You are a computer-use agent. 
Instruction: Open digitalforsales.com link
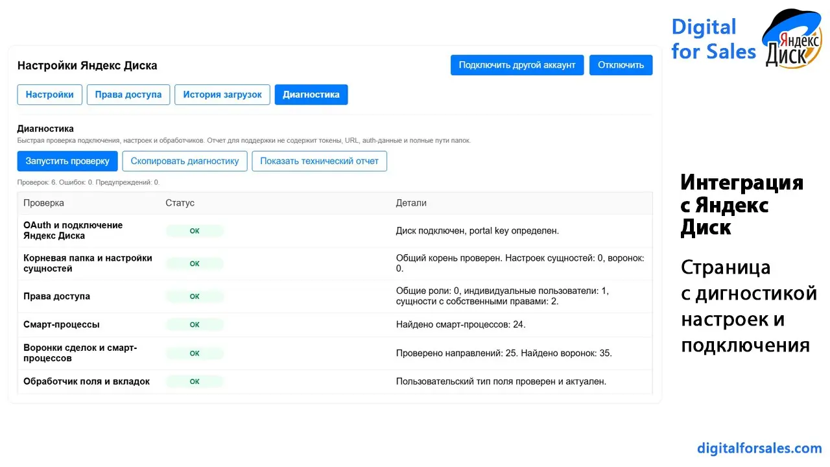pyautogui.click(x=759, y=448)
